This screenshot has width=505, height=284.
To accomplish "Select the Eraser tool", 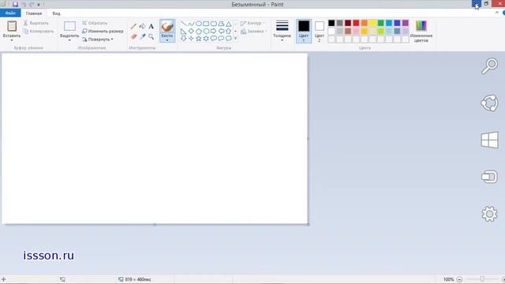I will click(133, 36).
